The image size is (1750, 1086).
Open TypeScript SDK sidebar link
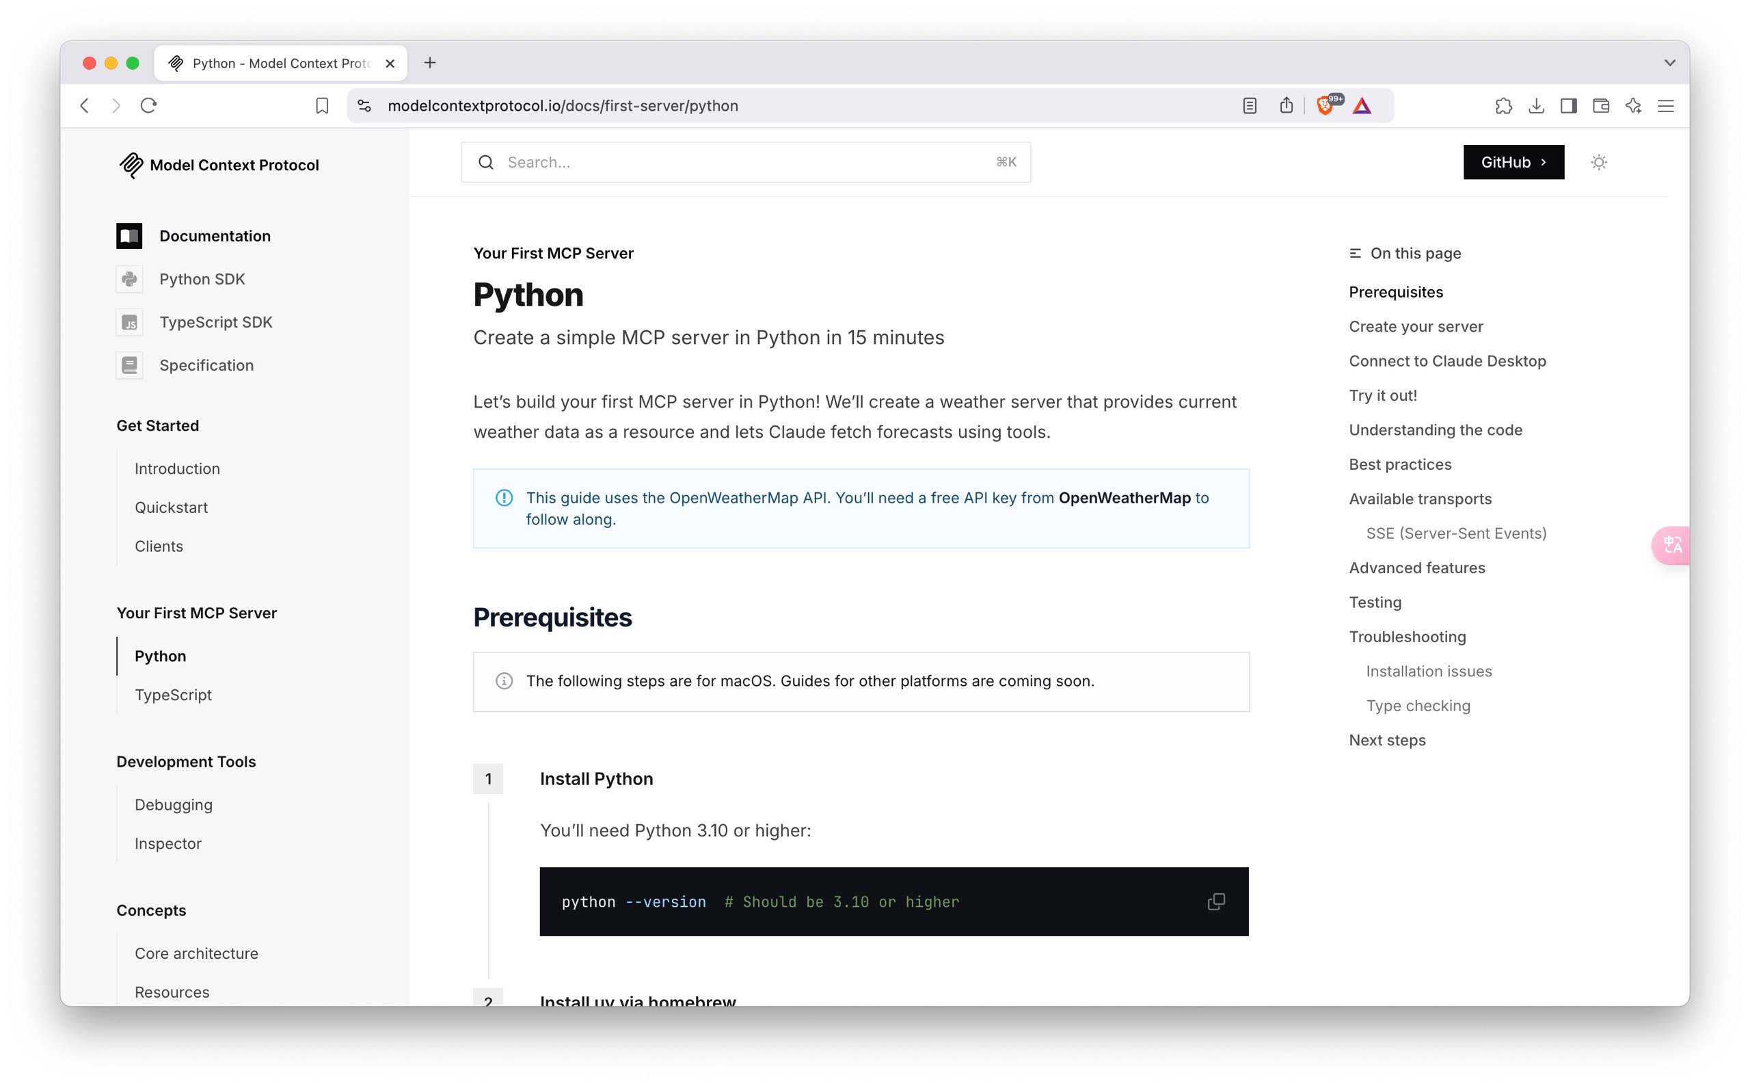tap(216, 322)
